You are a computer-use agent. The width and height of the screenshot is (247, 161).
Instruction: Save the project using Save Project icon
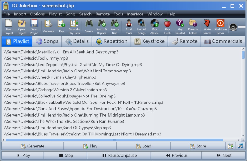[34, 26]
